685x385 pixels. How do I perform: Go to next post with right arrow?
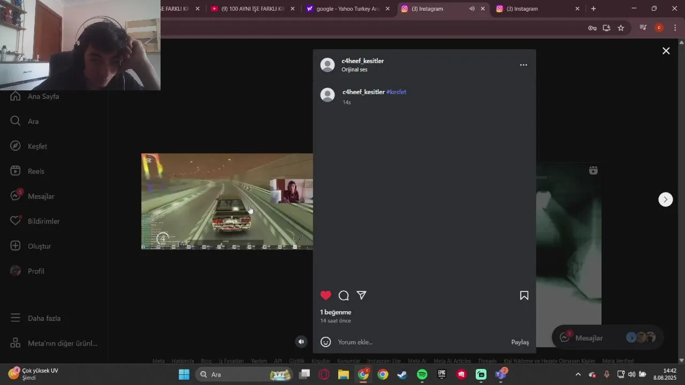pyautogui.click(x=665, y=199)
